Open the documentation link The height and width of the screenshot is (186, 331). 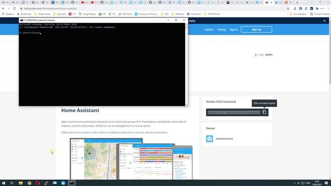click(159, 132)
